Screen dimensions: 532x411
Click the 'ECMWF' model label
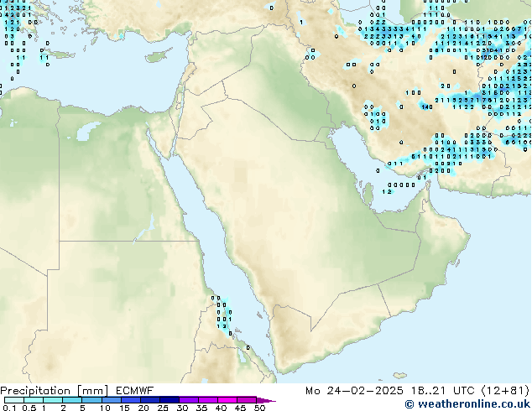coord(135,391)
